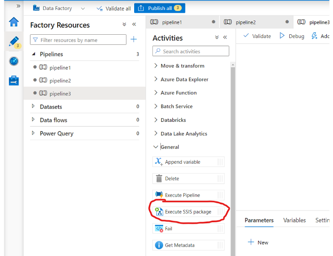Image resolution: width=333 pixels, height=256 pixels.
Task: Click the Publish all button
Action: coord(159,8)
